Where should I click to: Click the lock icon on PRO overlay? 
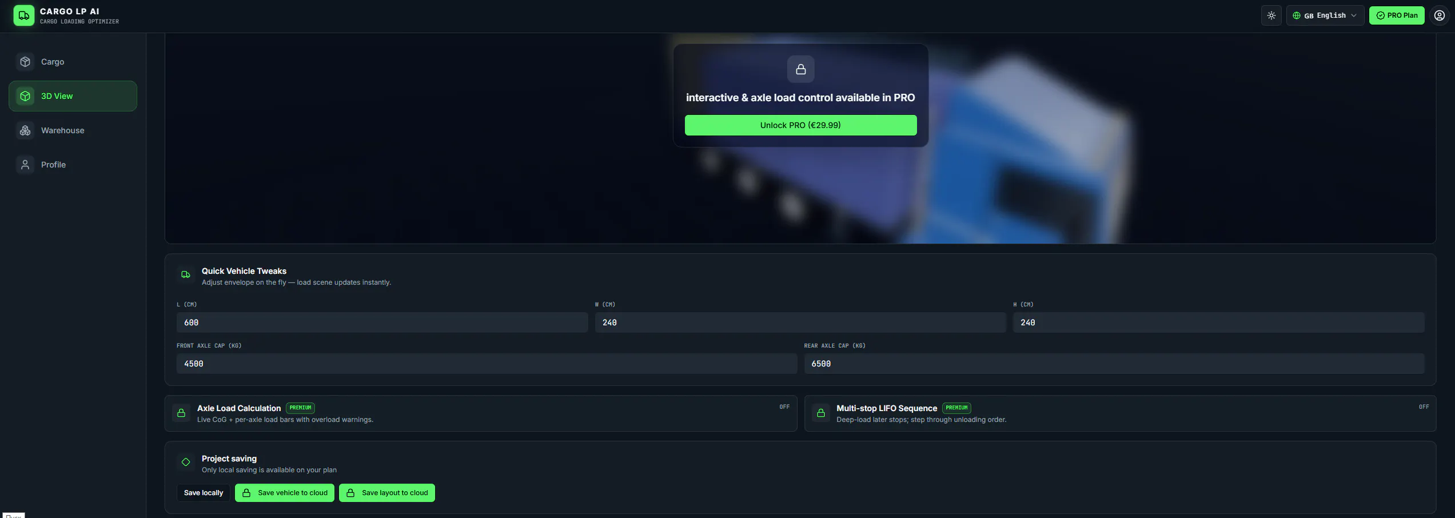pos(800,69)
